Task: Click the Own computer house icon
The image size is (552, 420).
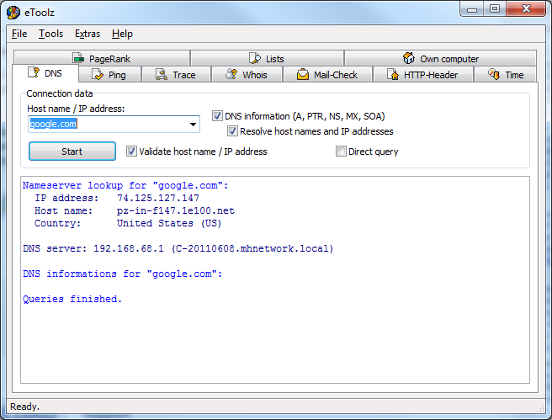Action: [x=409, y=58]
